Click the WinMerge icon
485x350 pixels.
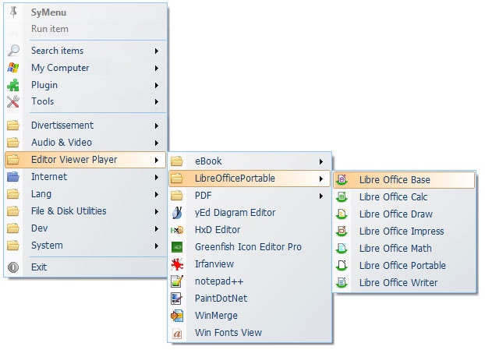[177, 316]
